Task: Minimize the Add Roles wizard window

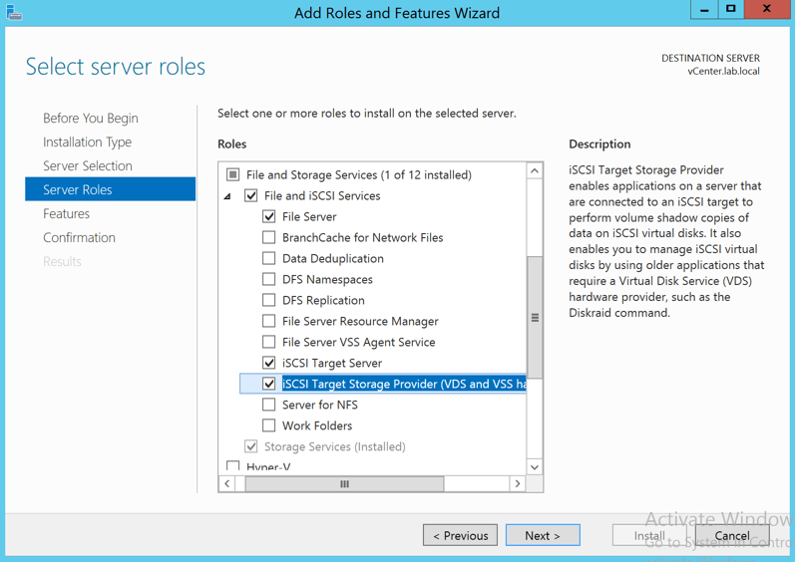Action: coord(704,9)
